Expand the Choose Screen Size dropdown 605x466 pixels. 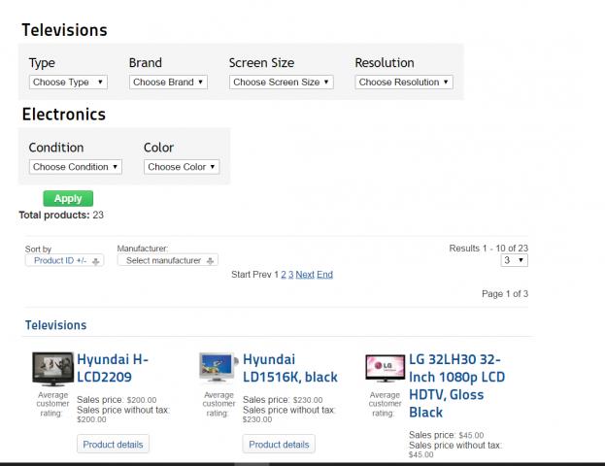click(282, 83)
